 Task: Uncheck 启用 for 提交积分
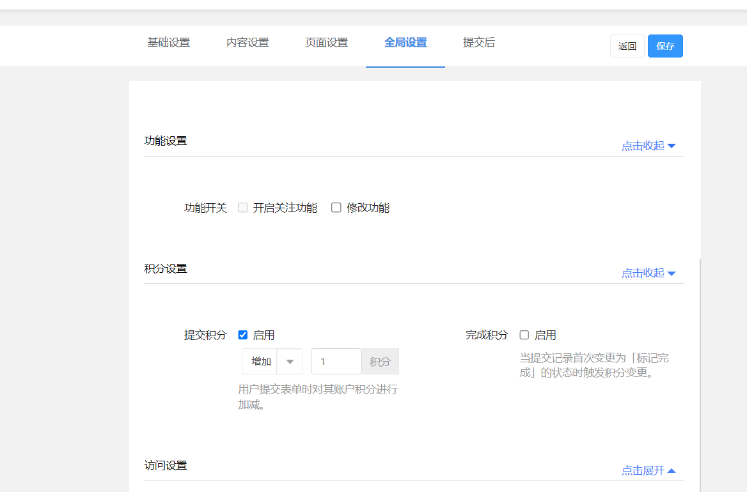tap(243, 335)
